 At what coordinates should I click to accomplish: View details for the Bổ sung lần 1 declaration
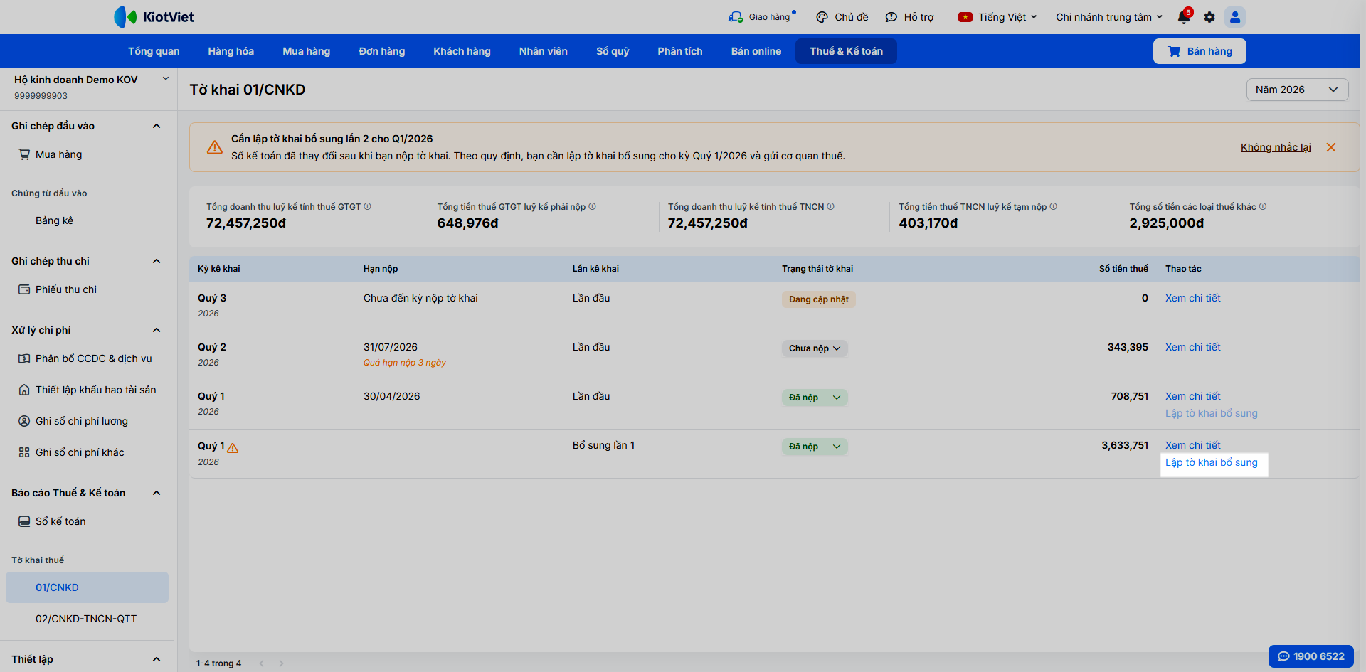point(1193,445)
